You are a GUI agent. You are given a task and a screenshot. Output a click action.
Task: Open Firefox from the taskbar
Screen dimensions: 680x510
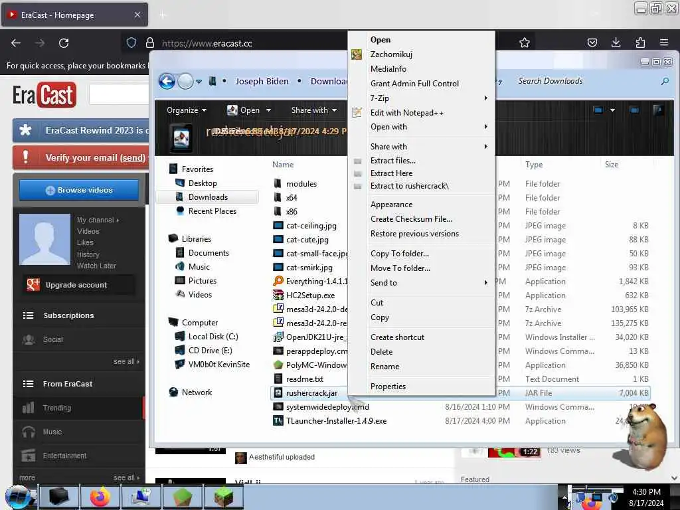100,497
